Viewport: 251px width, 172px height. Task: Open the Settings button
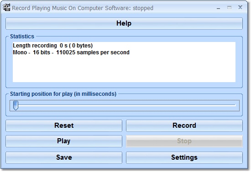(184, 157)
